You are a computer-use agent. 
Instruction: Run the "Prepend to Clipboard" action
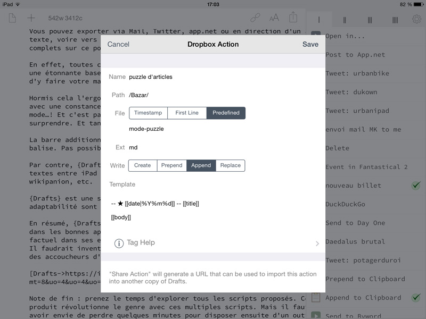pos(365,279)
